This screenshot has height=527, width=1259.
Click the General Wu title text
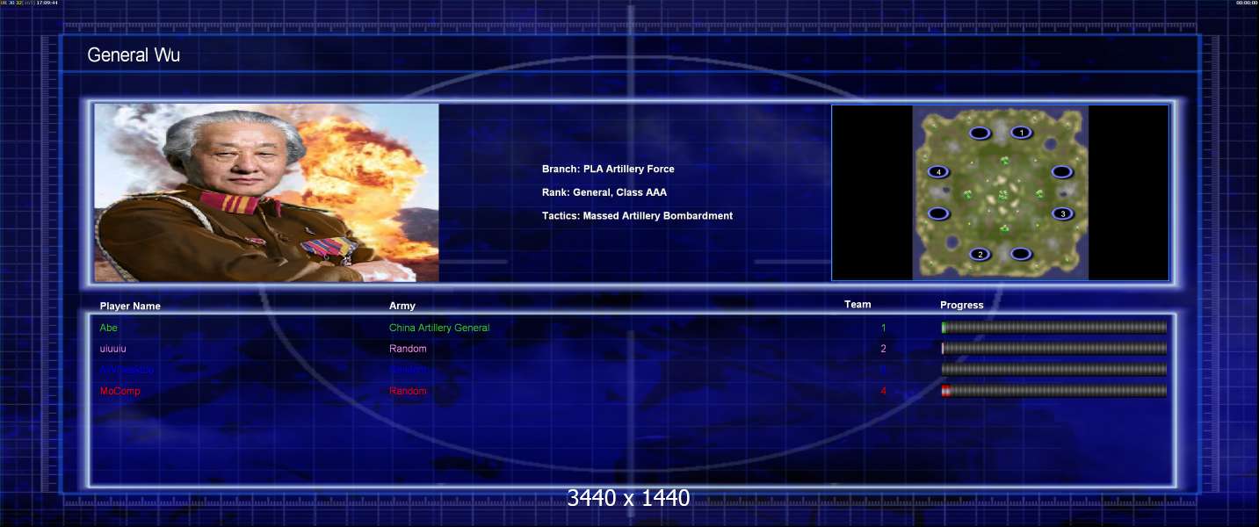click(134, 55)
